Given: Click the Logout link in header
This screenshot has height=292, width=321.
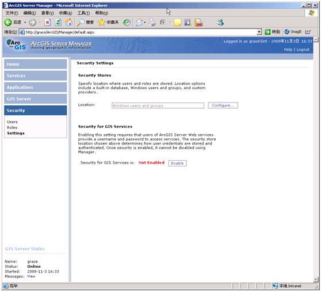Looking at the screenshot, I should [x=303, y=50].
